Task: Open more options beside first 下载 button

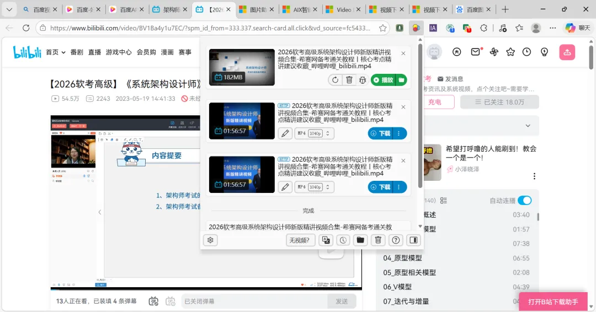Action: 400,133
